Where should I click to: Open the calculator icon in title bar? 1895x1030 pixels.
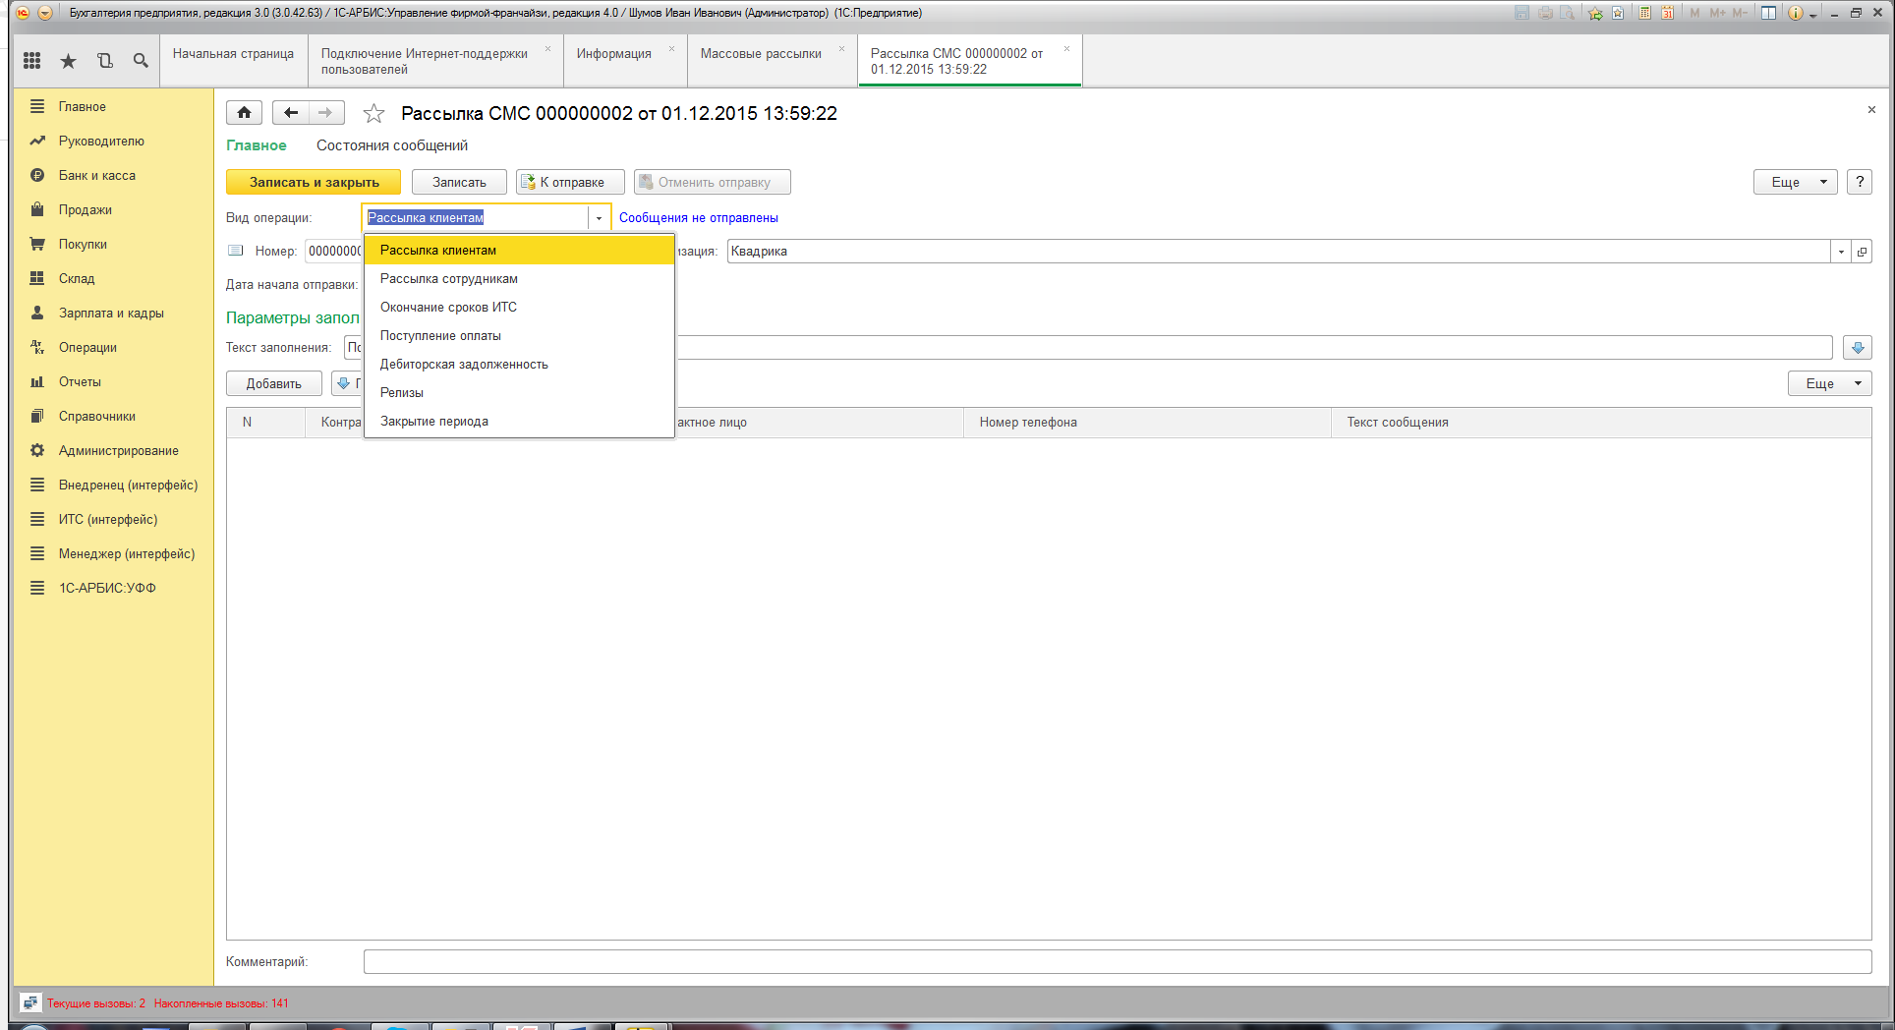1644,13
